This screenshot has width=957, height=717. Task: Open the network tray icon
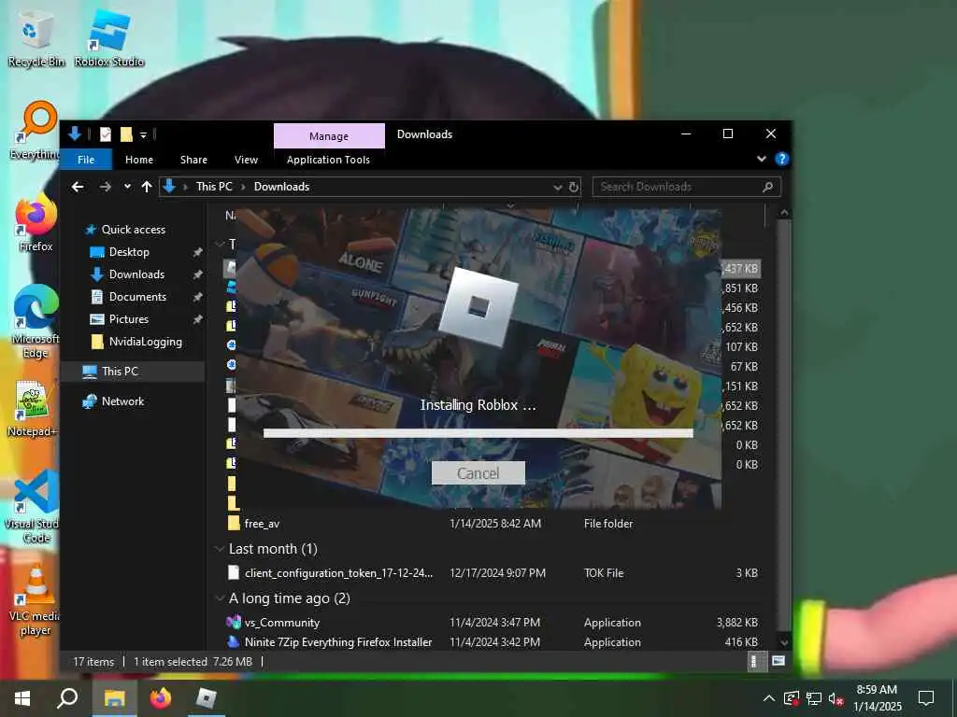click(814, 698)
